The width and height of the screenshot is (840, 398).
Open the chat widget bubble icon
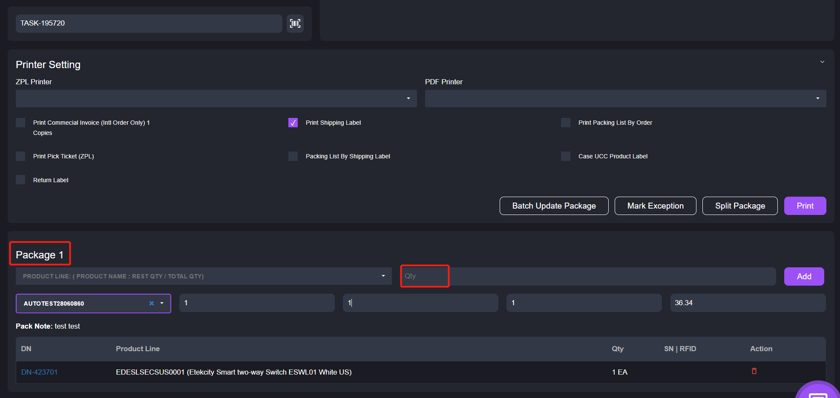coord(818,392)
